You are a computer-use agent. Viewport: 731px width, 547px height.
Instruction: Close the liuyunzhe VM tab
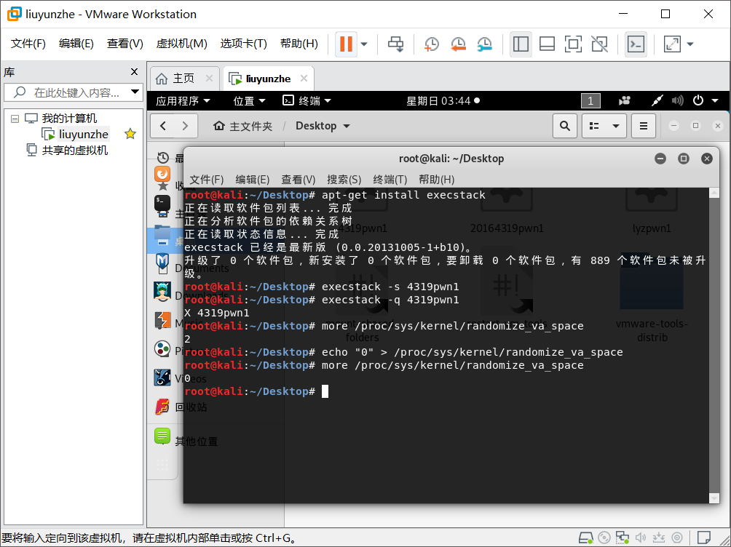pos(304,79)
